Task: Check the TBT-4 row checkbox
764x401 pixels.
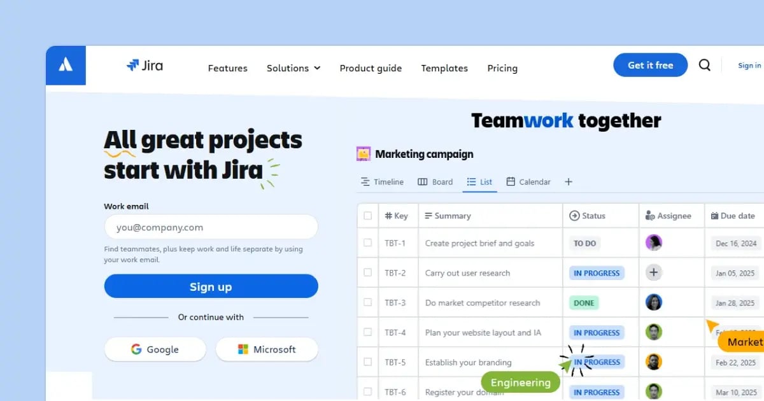Action: tap(367, 332)
